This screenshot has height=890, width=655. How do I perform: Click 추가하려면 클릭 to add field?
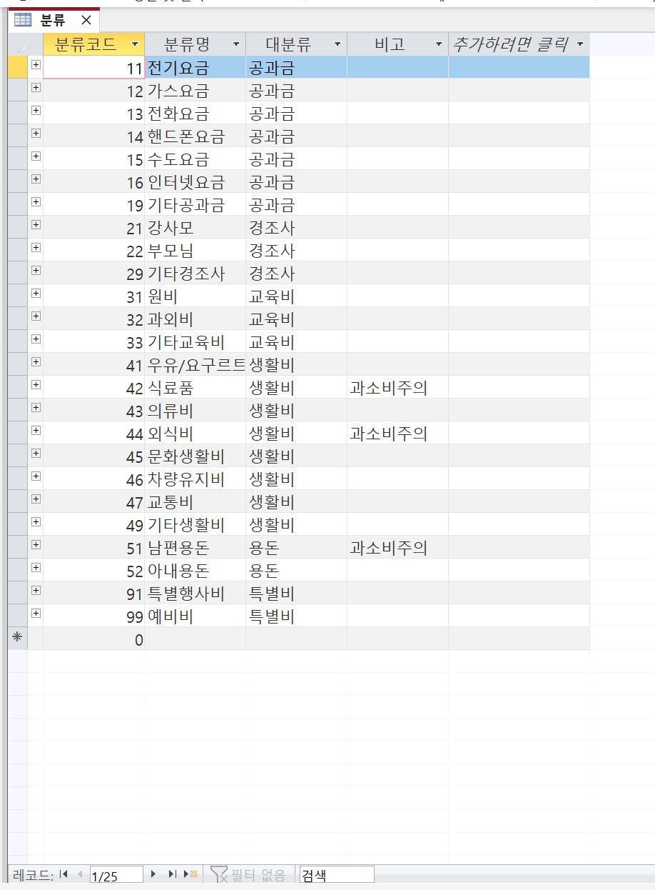(509, 44)
